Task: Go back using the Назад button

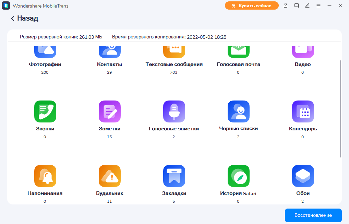Action: [25, 18]
